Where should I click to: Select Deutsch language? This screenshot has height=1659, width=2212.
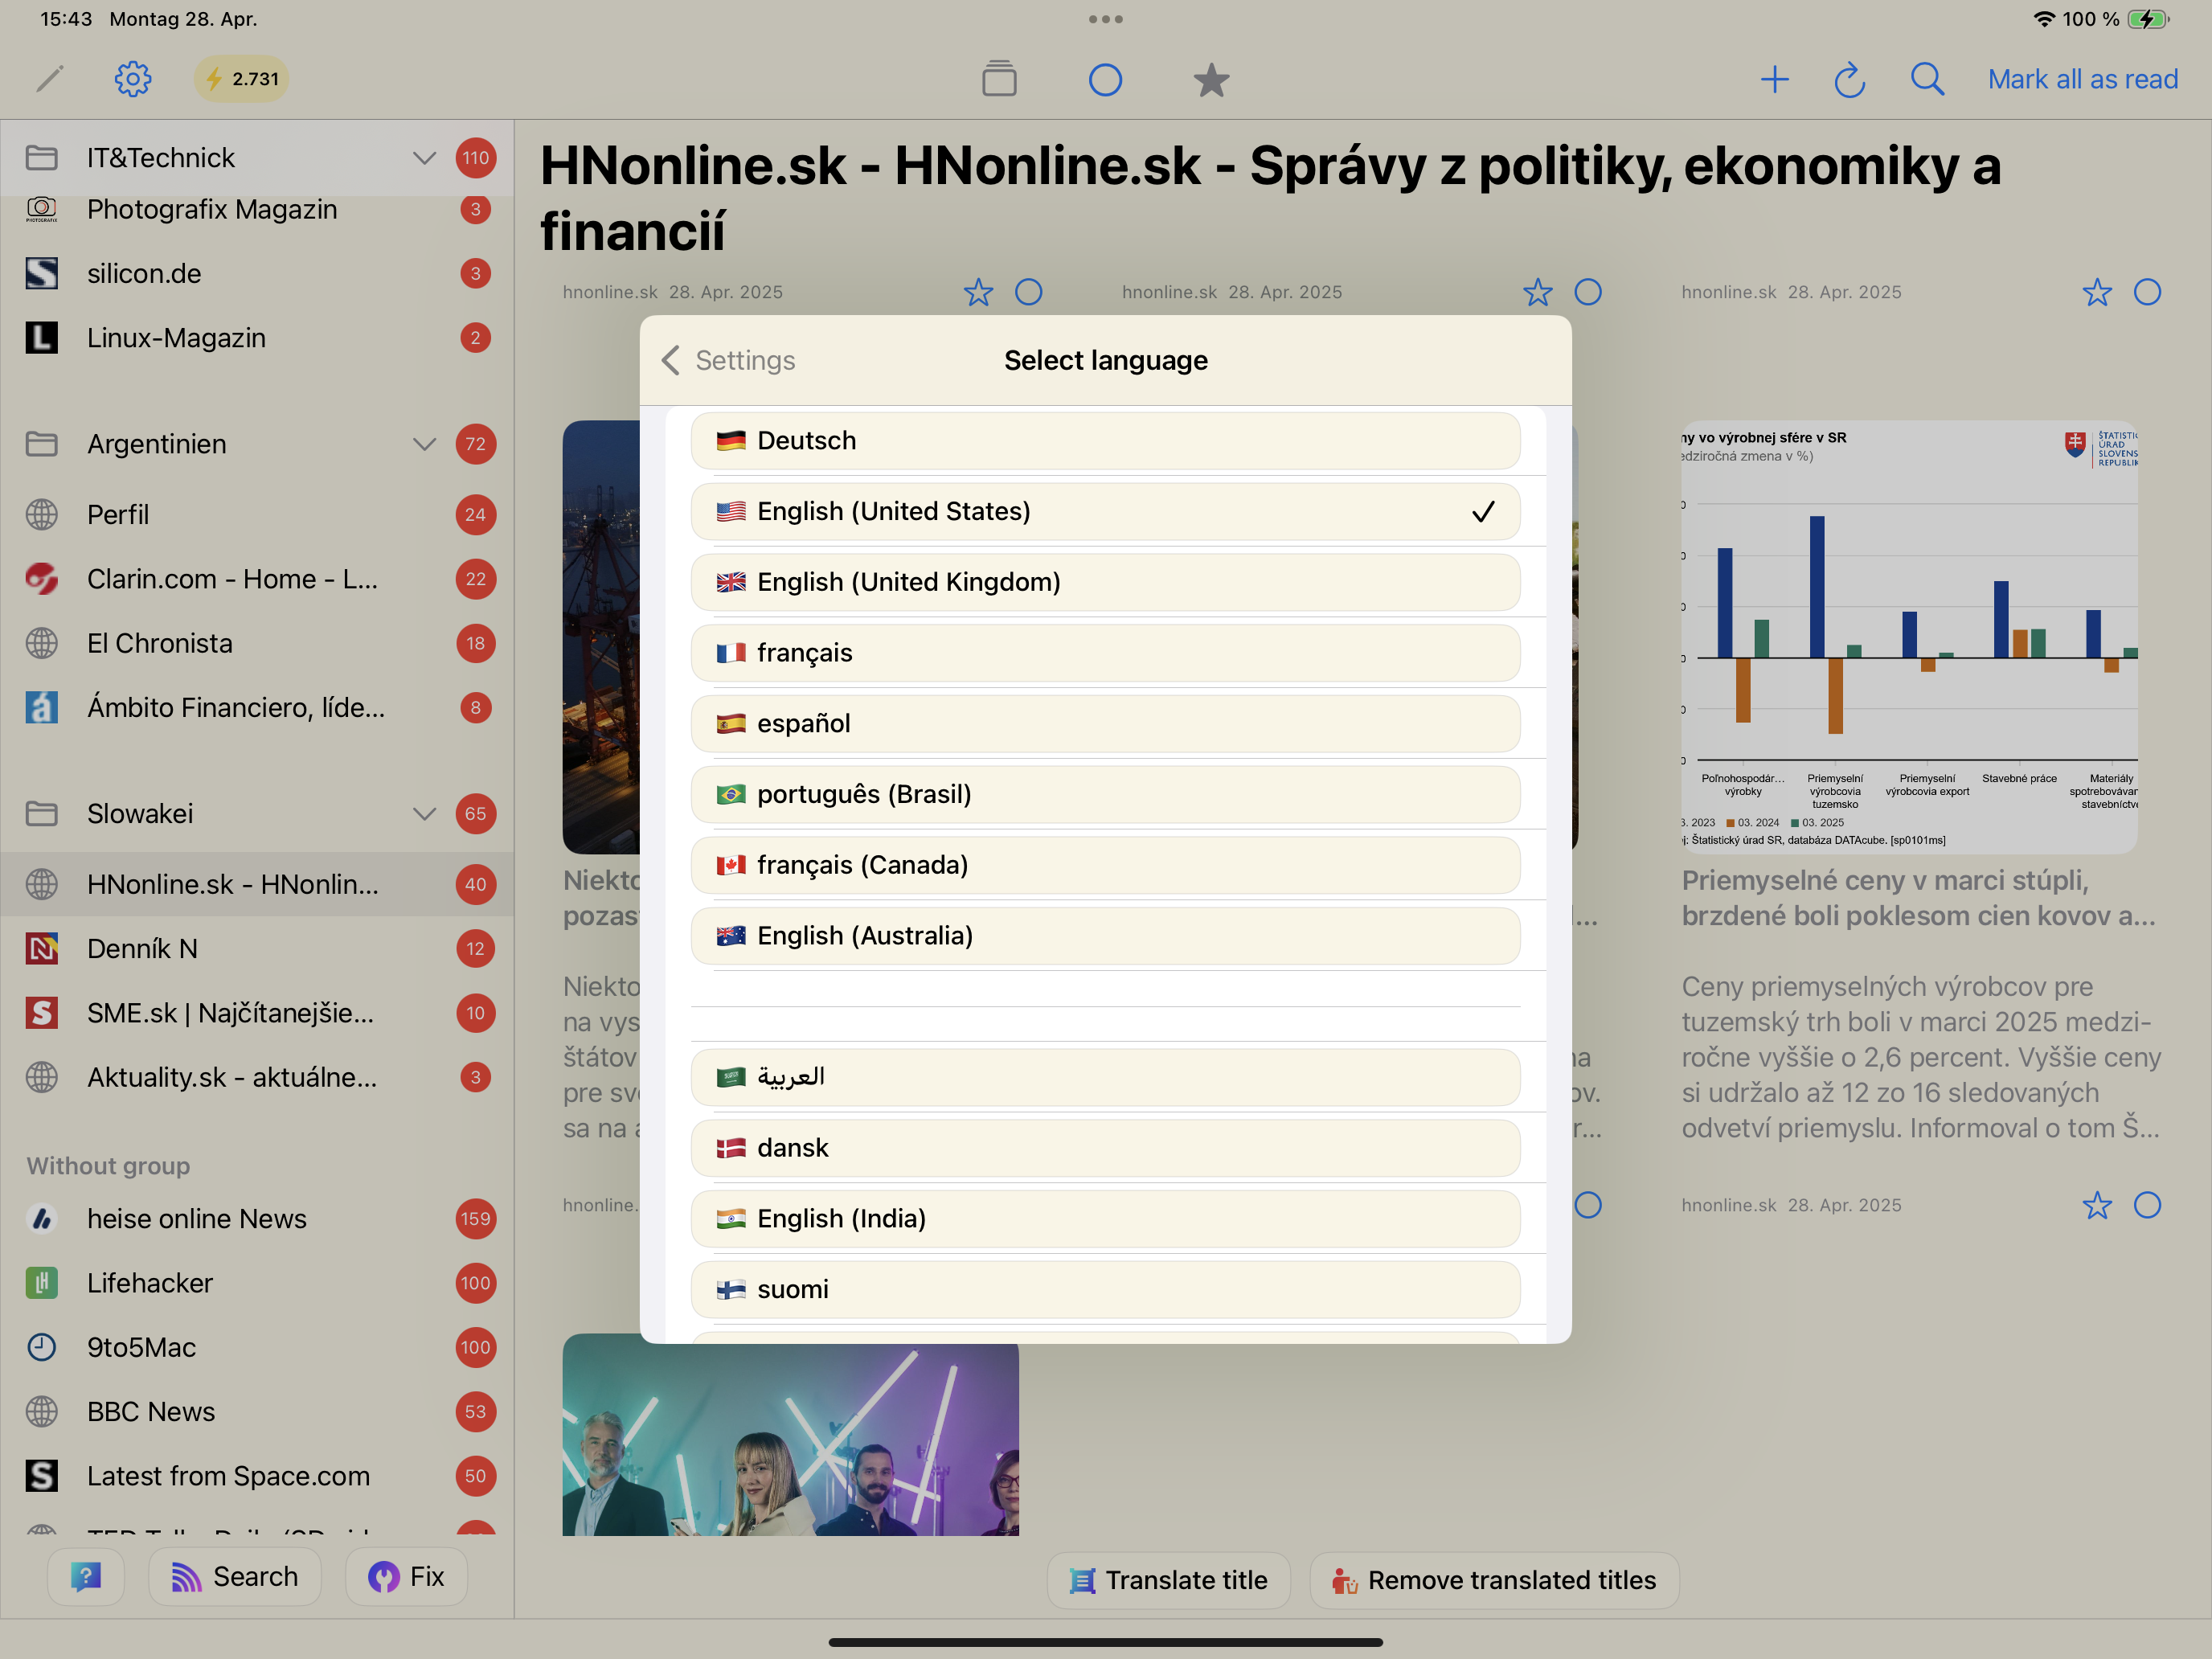click(1105, 441)
